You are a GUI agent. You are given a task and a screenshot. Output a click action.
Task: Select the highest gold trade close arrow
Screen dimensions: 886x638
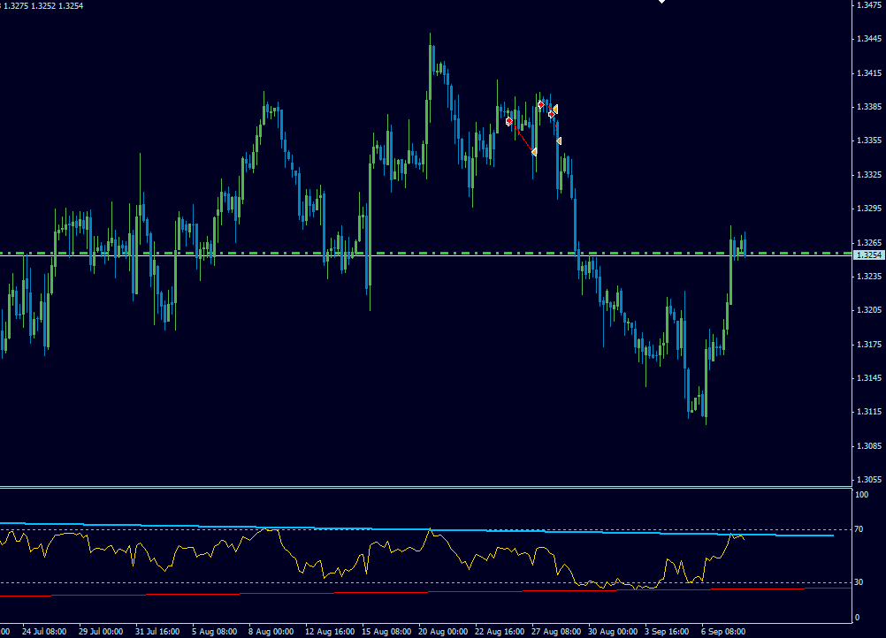coord(555,109)
